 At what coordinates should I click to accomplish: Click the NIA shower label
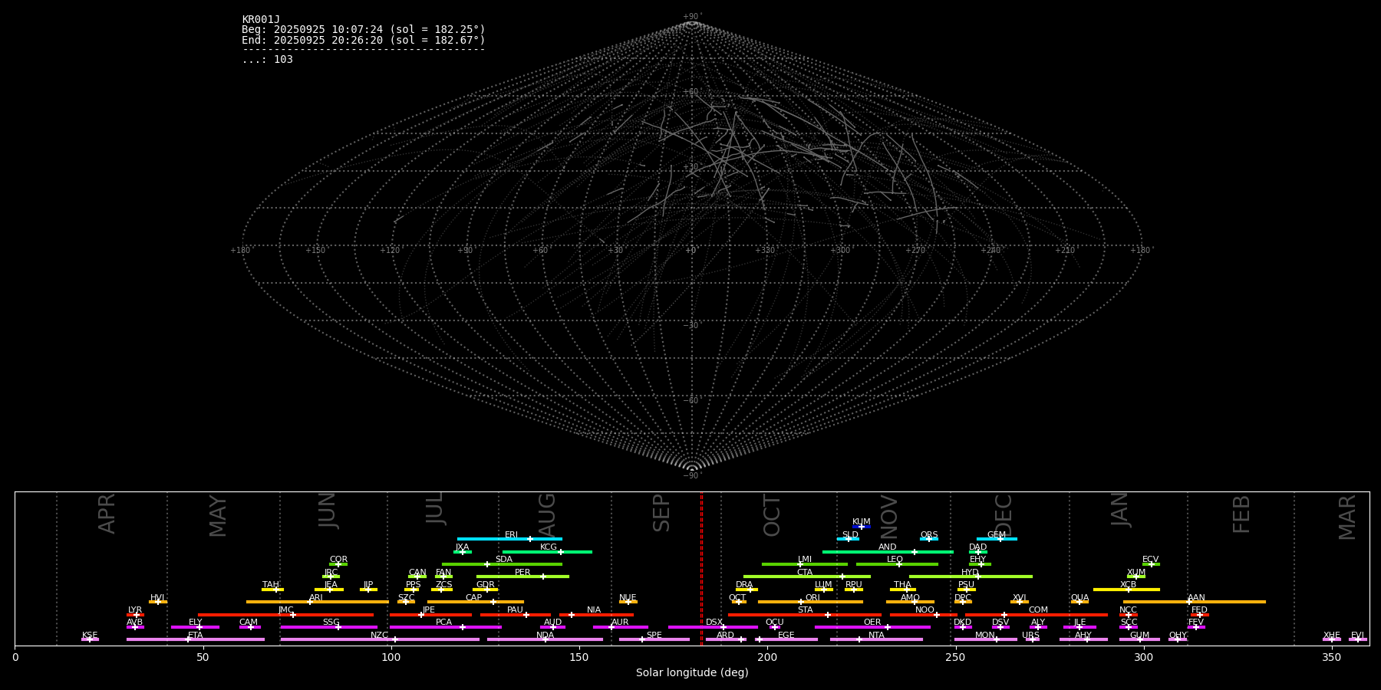[594, 610]
